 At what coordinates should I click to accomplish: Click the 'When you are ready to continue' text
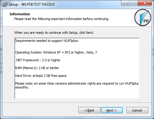click(x=54, y=33)
